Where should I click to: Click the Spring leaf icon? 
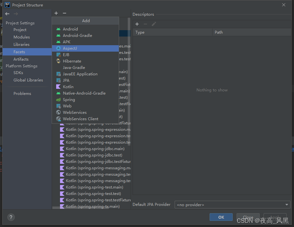click(x=58, y=99)
